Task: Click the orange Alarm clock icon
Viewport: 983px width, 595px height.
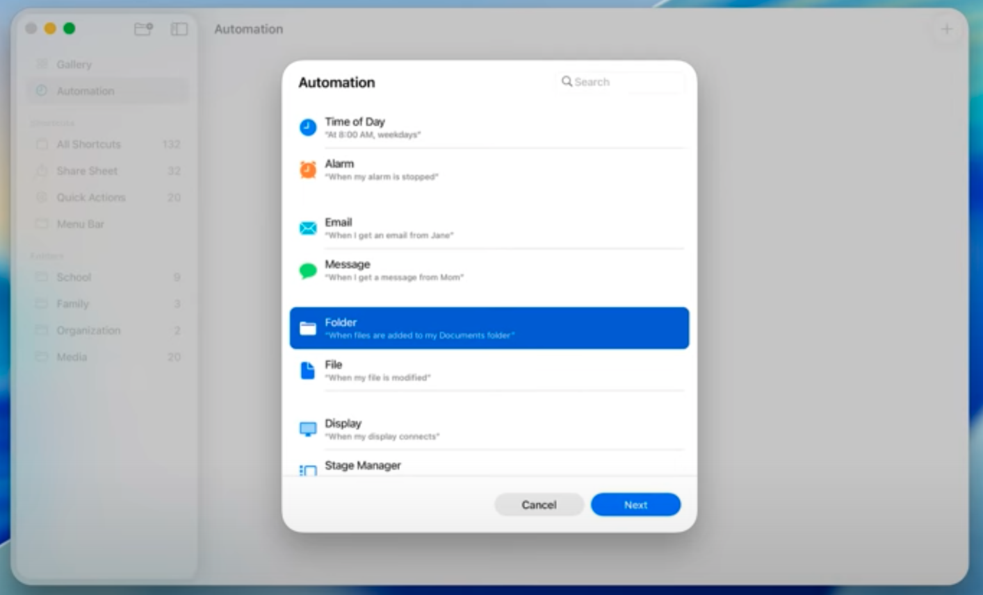Action: [x=308, y=169]
